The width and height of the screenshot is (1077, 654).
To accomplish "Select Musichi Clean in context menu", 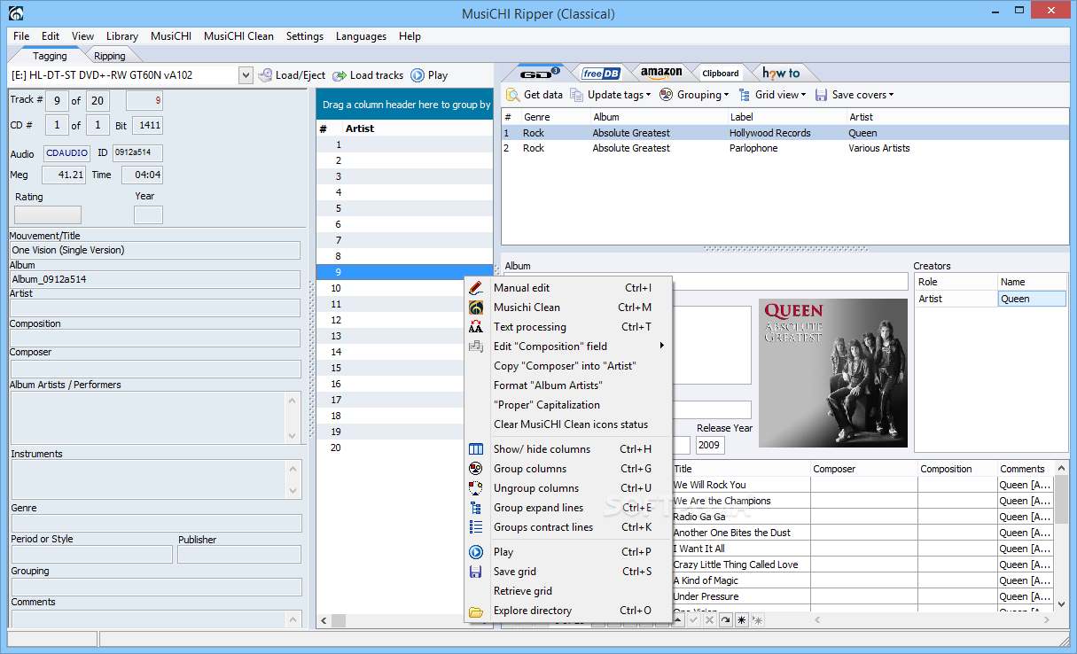I will coord(568,308).
